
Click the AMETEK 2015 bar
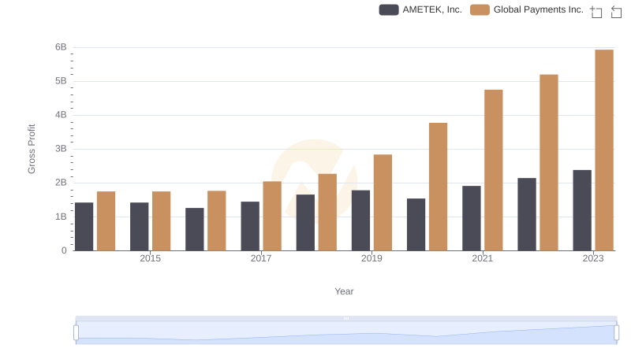(x=140, y=227)
